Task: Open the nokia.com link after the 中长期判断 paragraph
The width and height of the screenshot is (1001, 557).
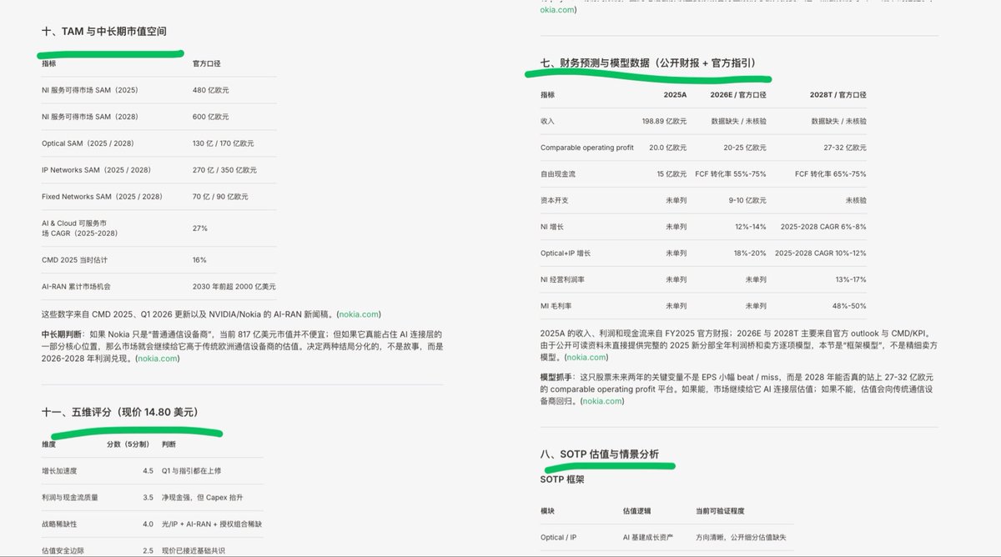Action: point(158,359)
